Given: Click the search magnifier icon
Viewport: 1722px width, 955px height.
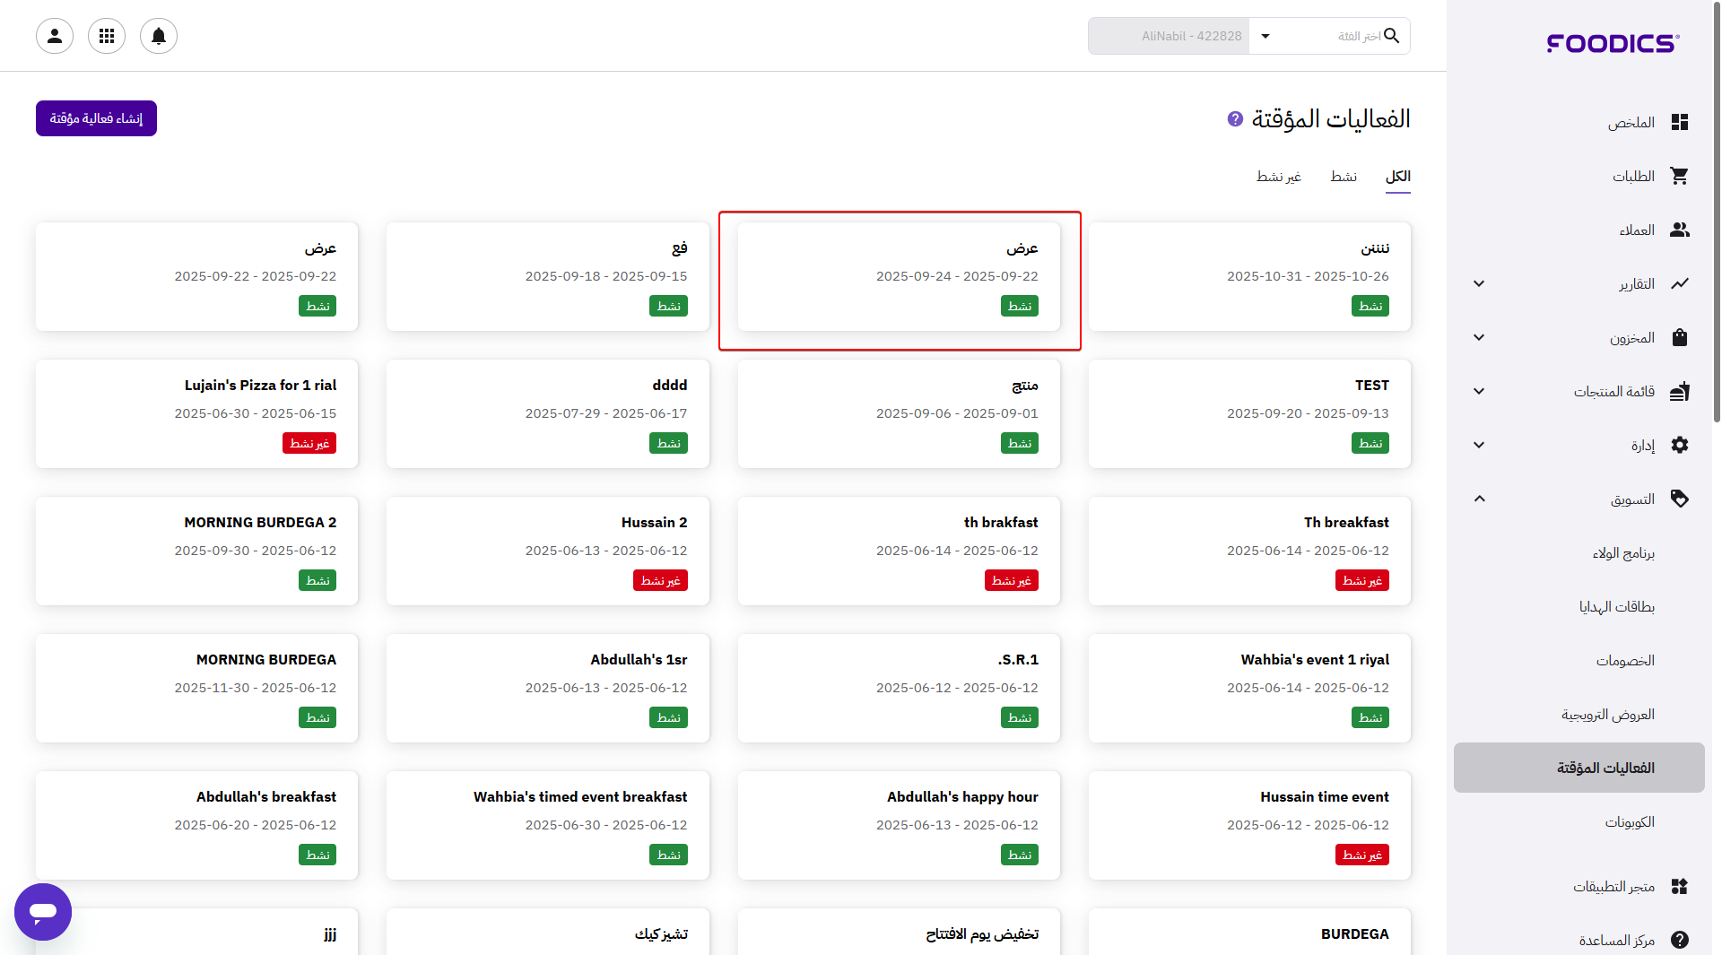Looking at the screenshot, I should (1391, 36).
